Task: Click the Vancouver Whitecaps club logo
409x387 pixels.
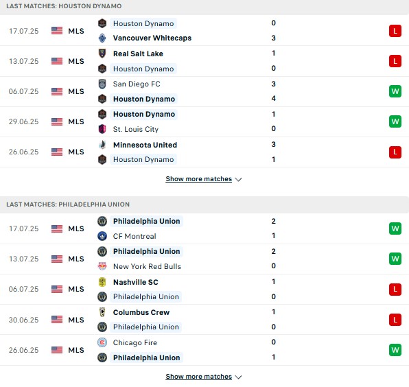Action: (x=102, y=38)
